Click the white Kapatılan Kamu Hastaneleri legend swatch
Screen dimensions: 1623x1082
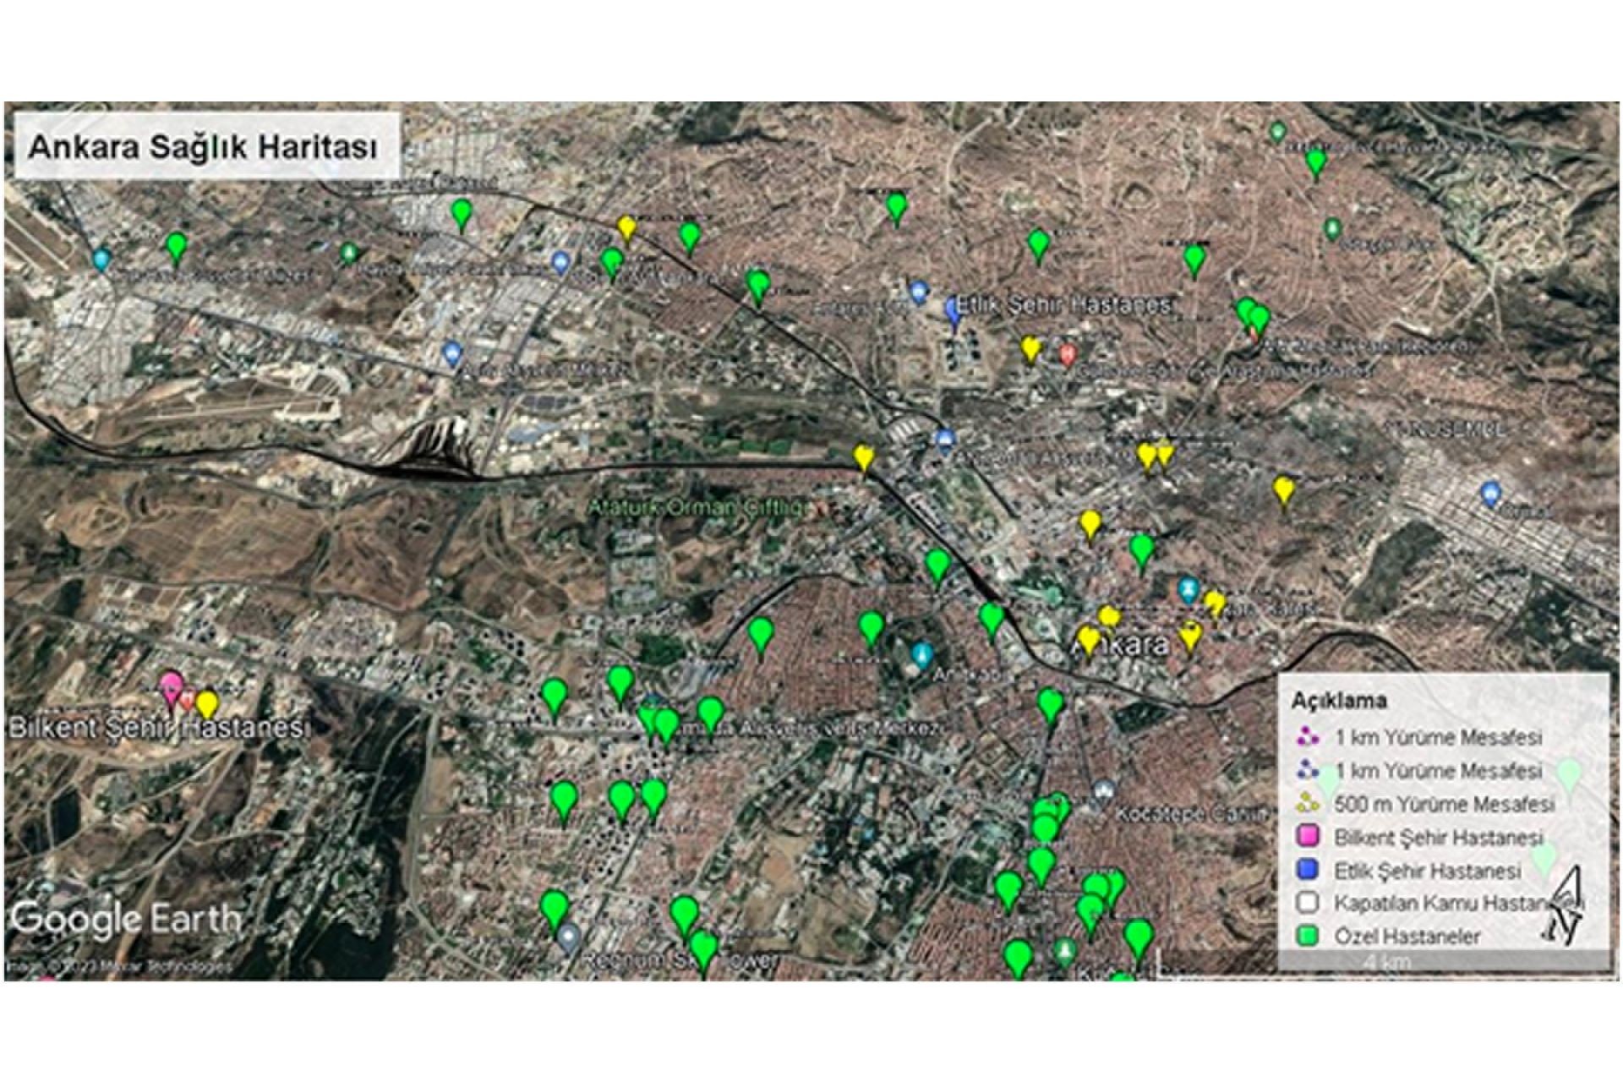coord(1308,902)
